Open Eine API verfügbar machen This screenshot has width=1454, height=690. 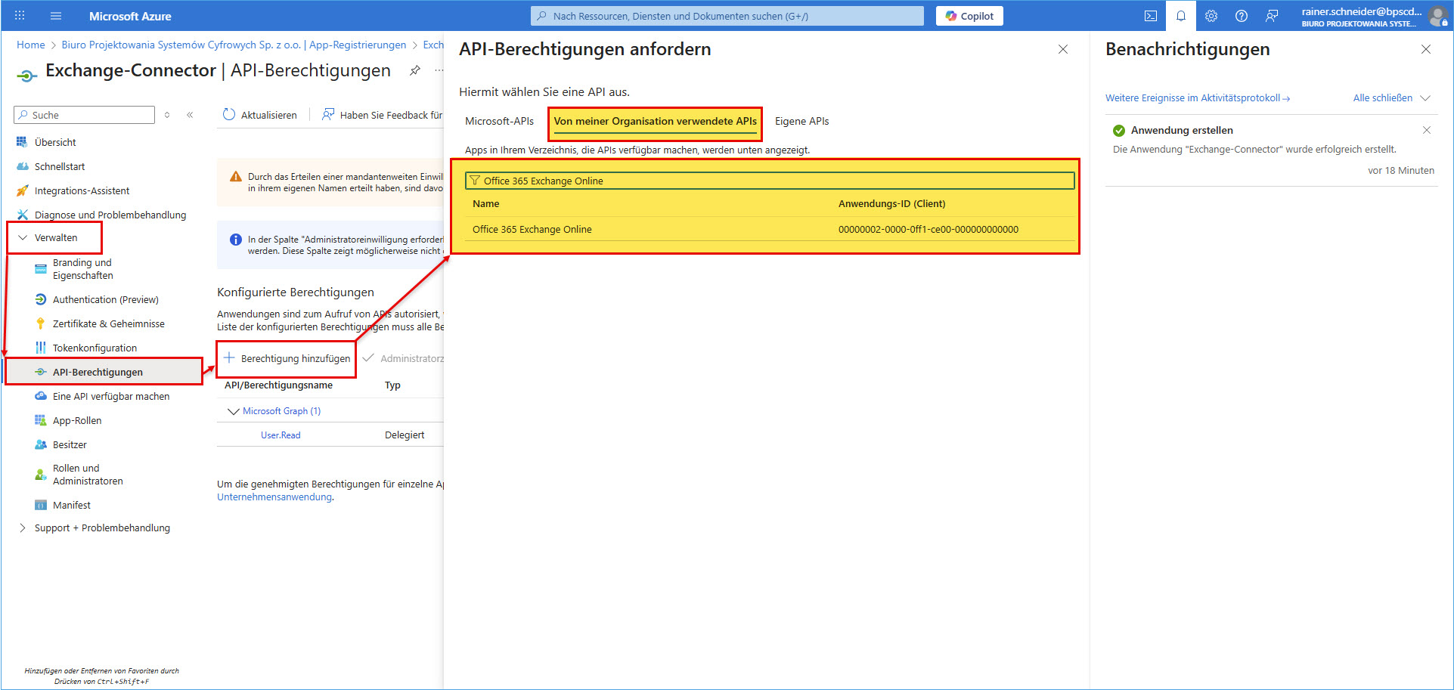(111, 396)
